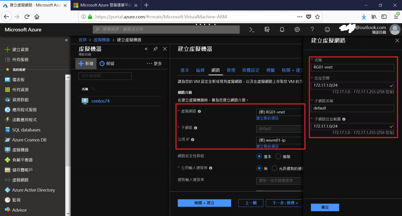Open 公用 IP dropdown showing wsvm01-ip
The image size is (402, 216).
280,140
